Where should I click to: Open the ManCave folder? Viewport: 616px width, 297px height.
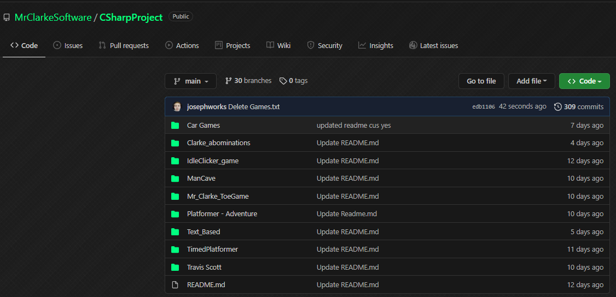tap(201, 179)
